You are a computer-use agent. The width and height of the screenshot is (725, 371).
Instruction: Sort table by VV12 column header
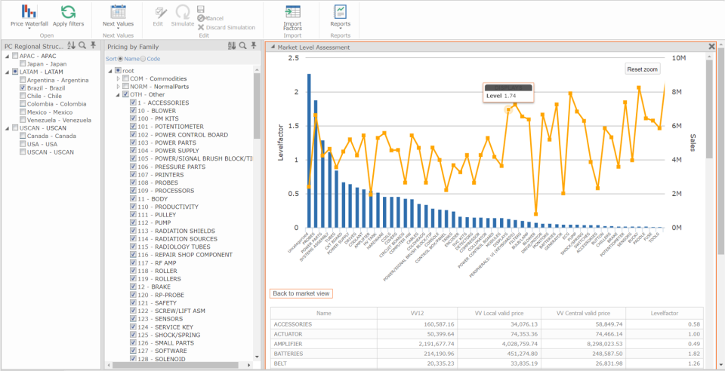click(x=417, y=313)
